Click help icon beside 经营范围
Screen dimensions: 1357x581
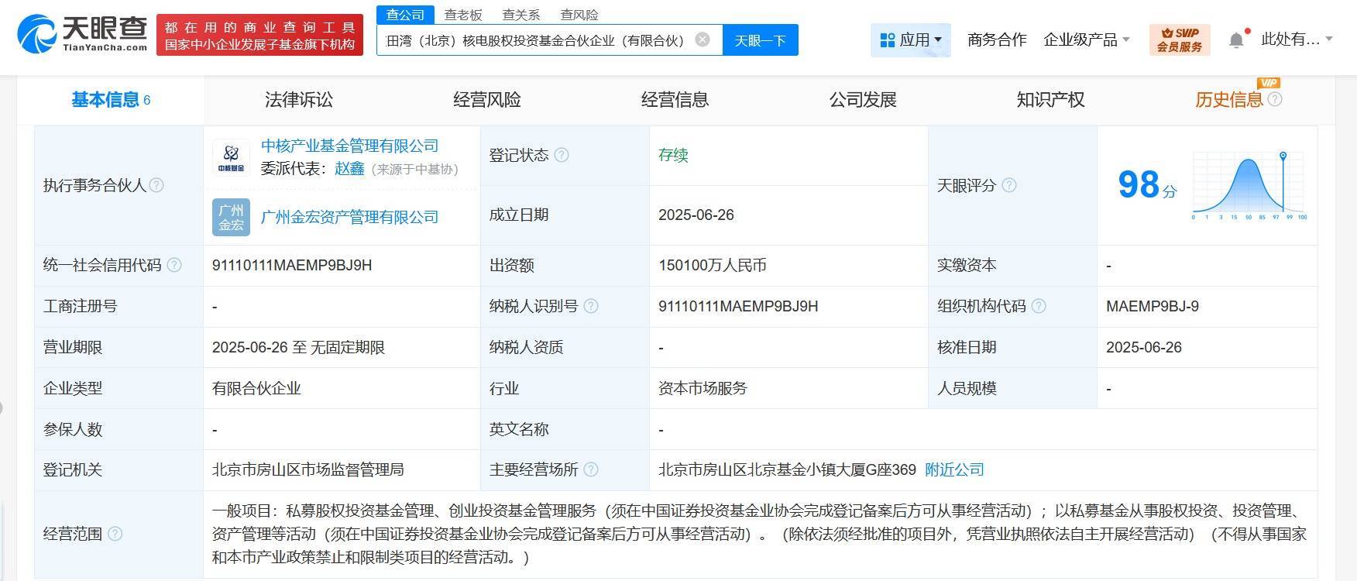(x=115, y=534)
